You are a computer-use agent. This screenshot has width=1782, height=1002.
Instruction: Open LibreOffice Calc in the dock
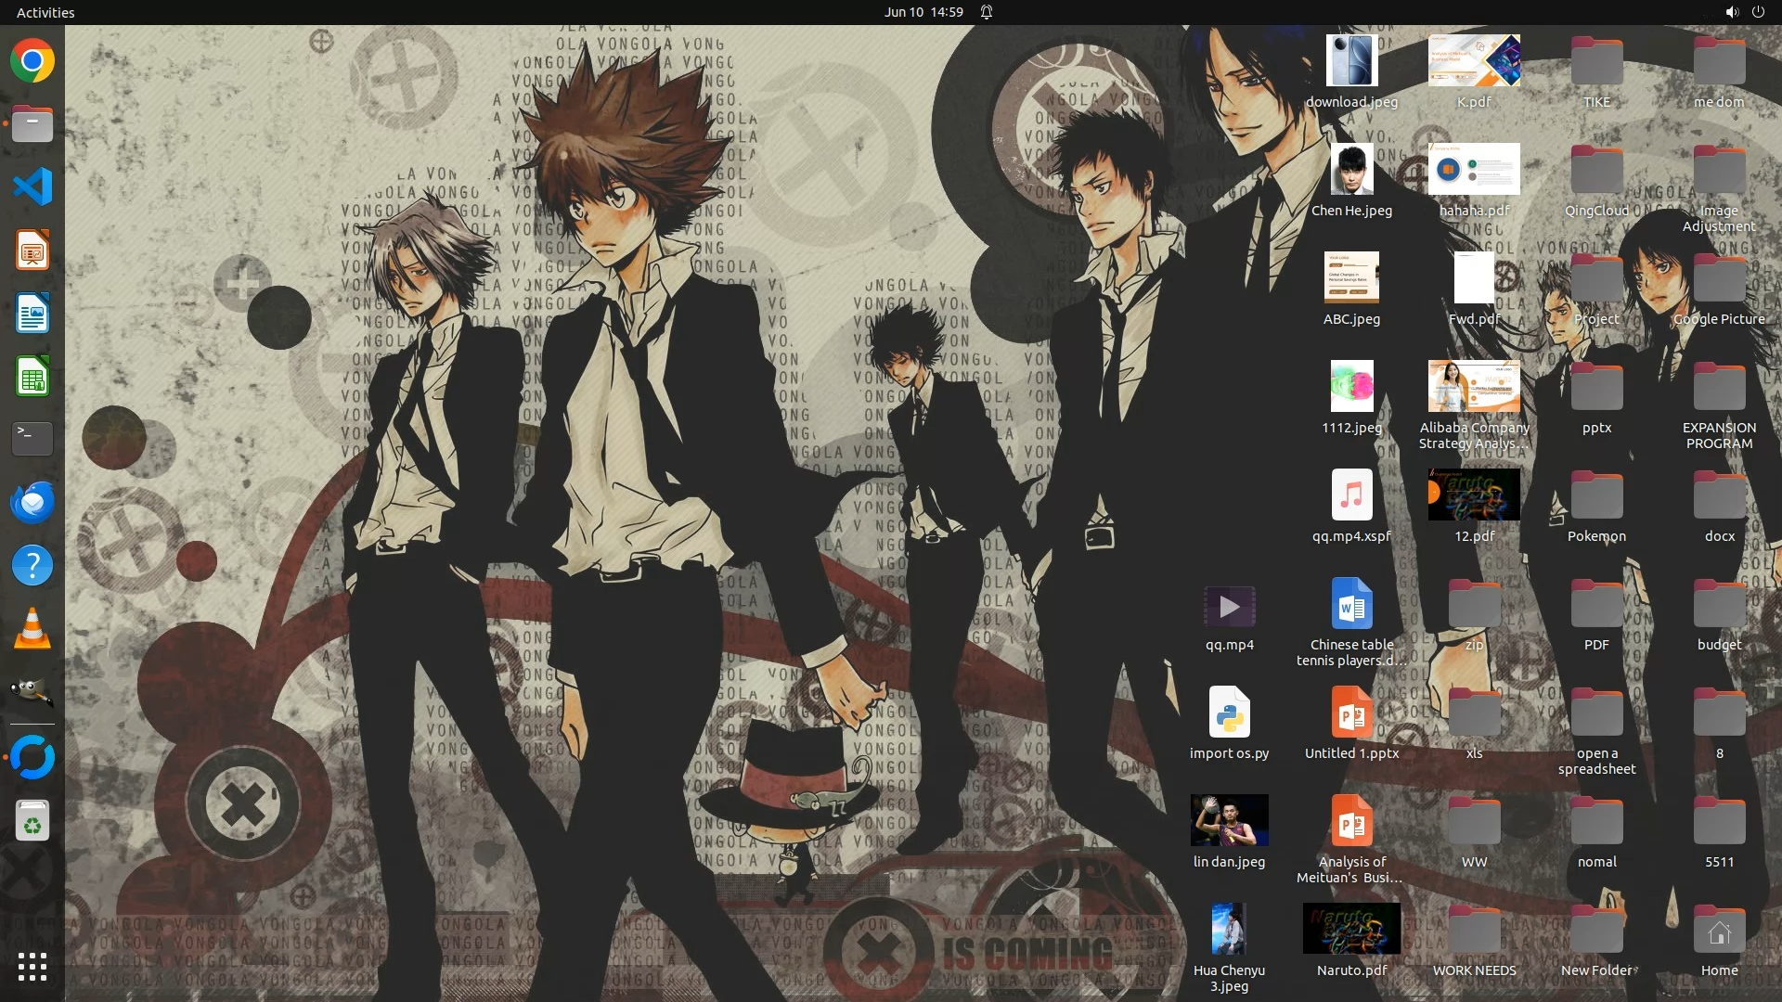[x=32, y=378]
